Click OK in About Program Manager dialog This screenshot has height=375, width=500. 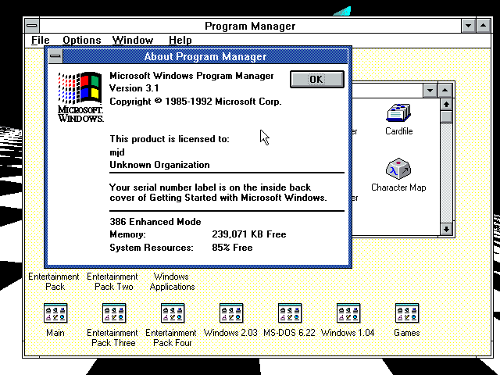click(317, 79)
